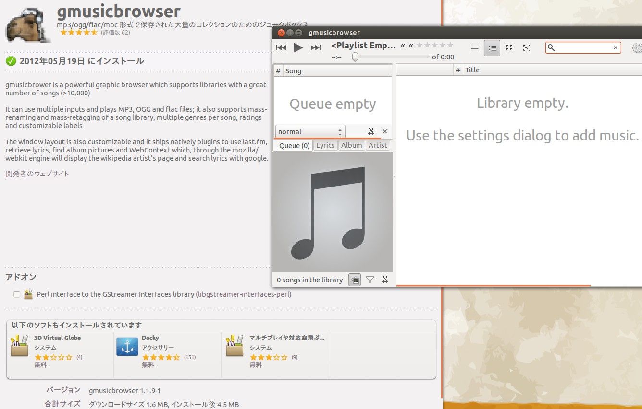Start playback with the Play button
642x409 pixels.
[x=298, y=47]
